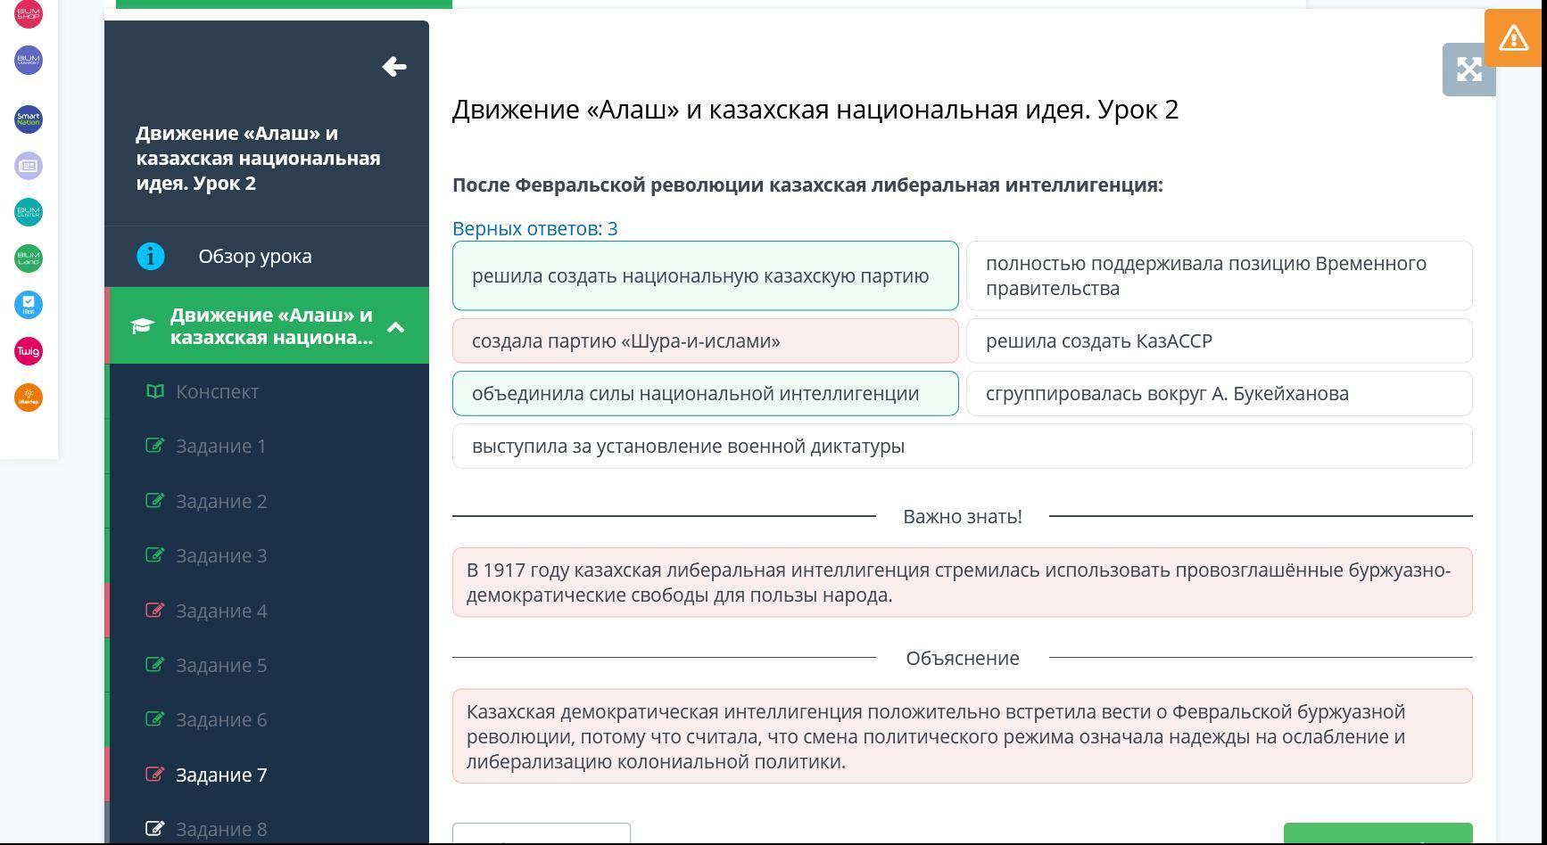1547x845 pixels.
Task: Click the red edit icon next to Задание 7
Action: pyautogui.click(x=154, y=775)
